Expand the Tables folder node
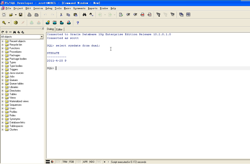Viewport: 250px width, 164px height. coord(3,94)
